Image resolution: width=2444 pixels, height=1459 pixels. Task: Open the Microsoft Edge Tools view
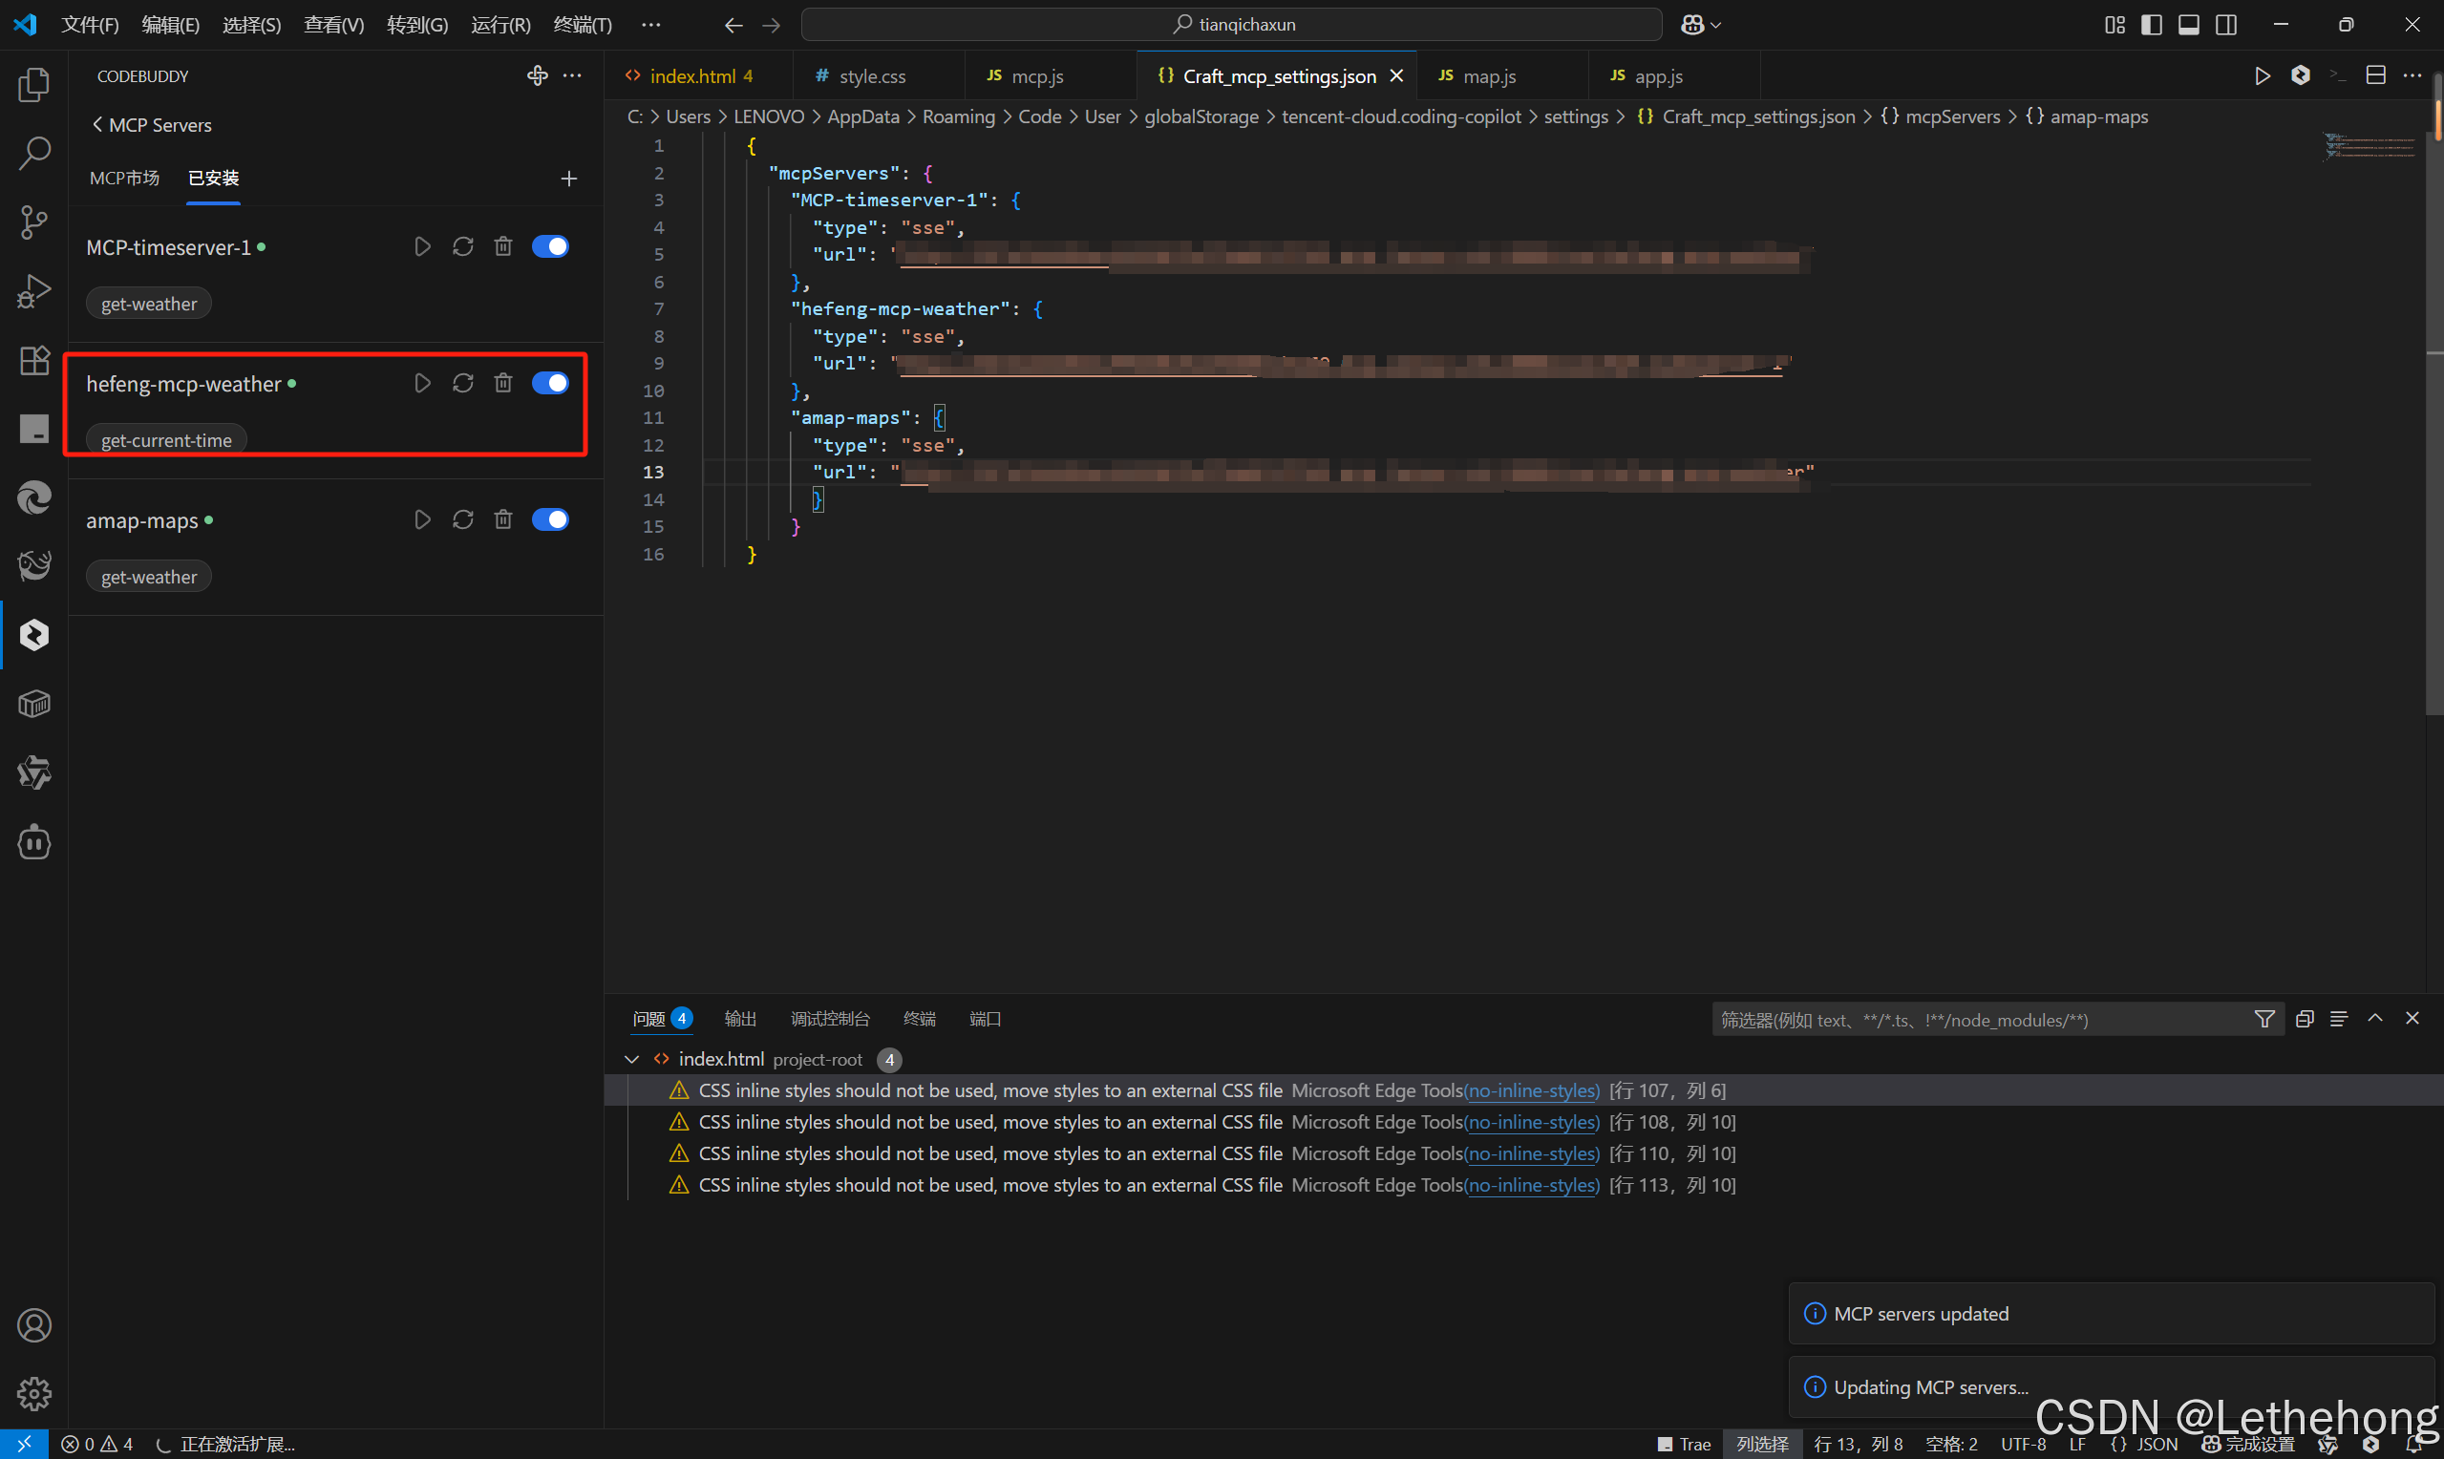[34, 497]
